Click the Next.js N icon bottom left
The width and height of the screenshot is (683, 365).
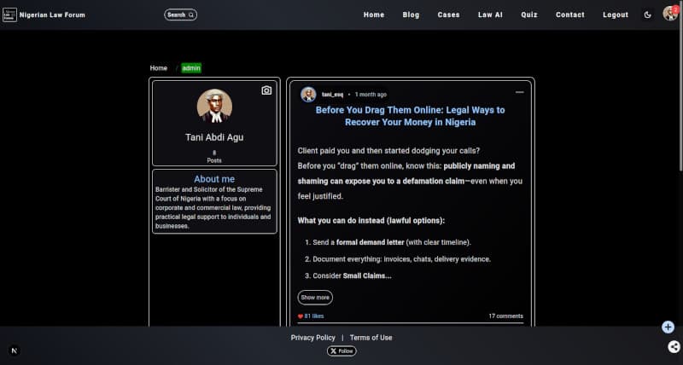(15, 351)
